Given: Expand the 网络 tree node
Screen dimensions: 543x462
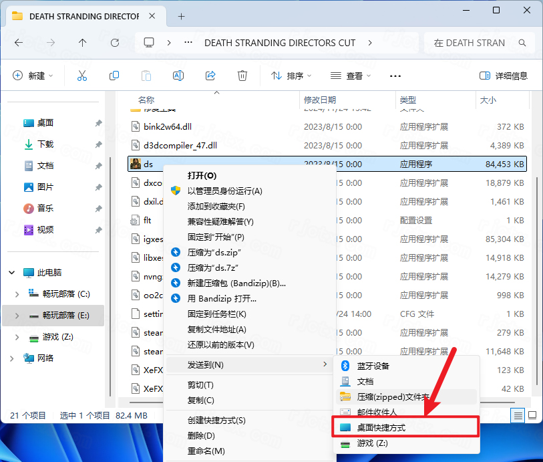Looking at the screenshot, I should click(x=12, y=358).
